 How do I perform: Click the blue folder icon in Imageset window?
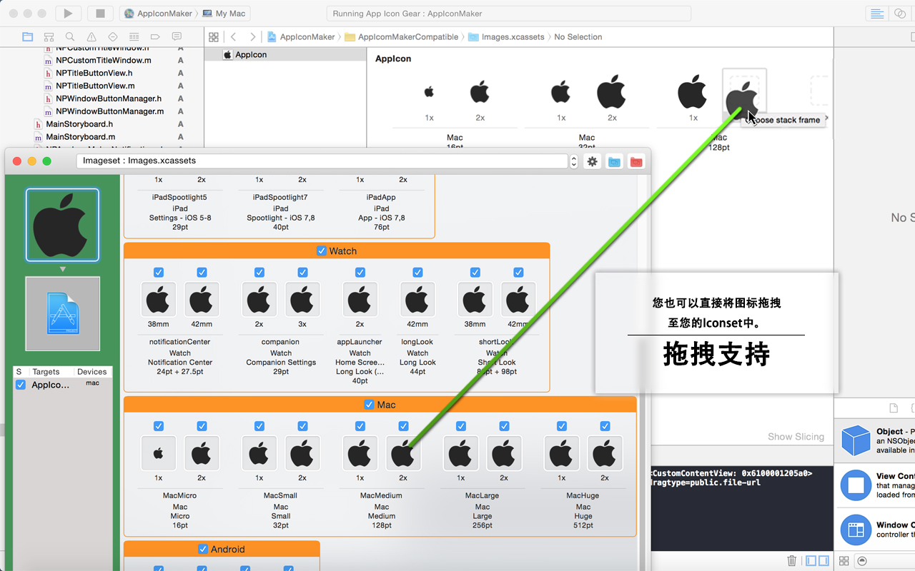(x=614, y=162)
